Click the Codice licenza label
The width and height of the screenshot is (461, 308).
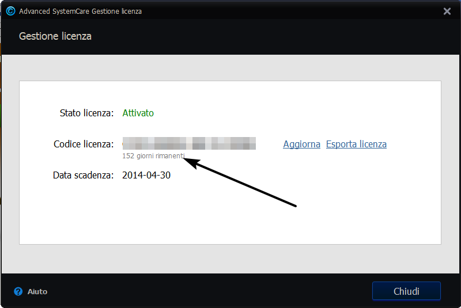84,144
